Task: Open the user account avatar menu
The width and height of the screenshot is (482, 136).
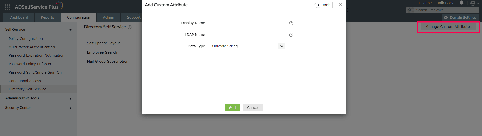Action: tap(473, 3)
